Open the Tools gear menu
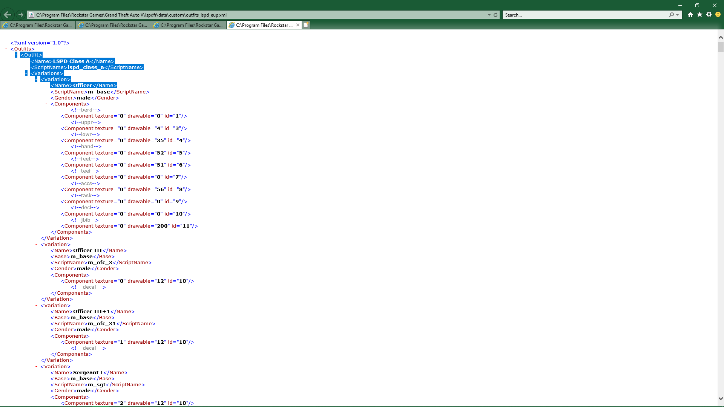724x407 pixels. pos(709,15)
